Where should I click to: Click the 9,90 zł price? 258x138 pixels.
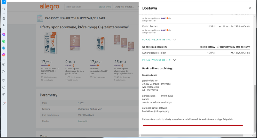(x=70, y=62)
